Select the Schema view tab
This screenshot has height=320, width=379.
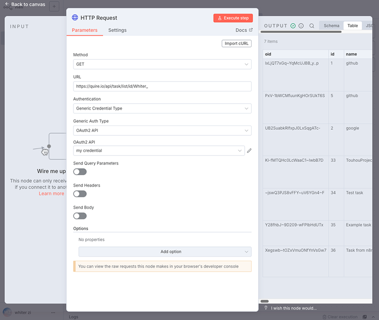click(331, 26)
